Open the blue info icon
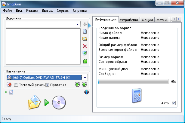Viewport: 185px width, 123px height. pyautogui.click(x=87, y=92)
